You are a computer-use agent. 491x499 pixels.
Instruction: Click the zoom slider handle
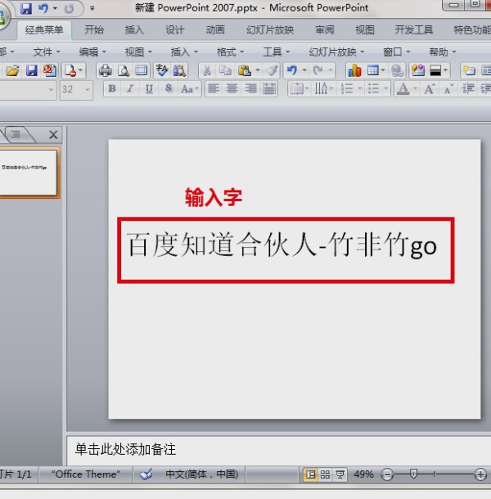414,474
